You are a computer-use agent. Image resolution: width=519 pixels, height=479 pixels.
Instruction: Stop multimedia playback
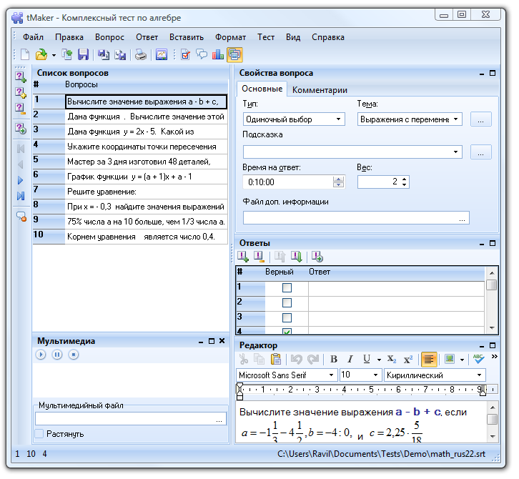click(x=74, y=355)
